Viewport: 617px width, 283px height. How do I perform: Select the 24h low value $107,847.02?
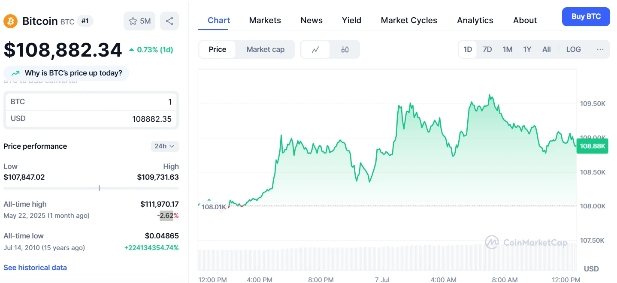click(24, 177)
